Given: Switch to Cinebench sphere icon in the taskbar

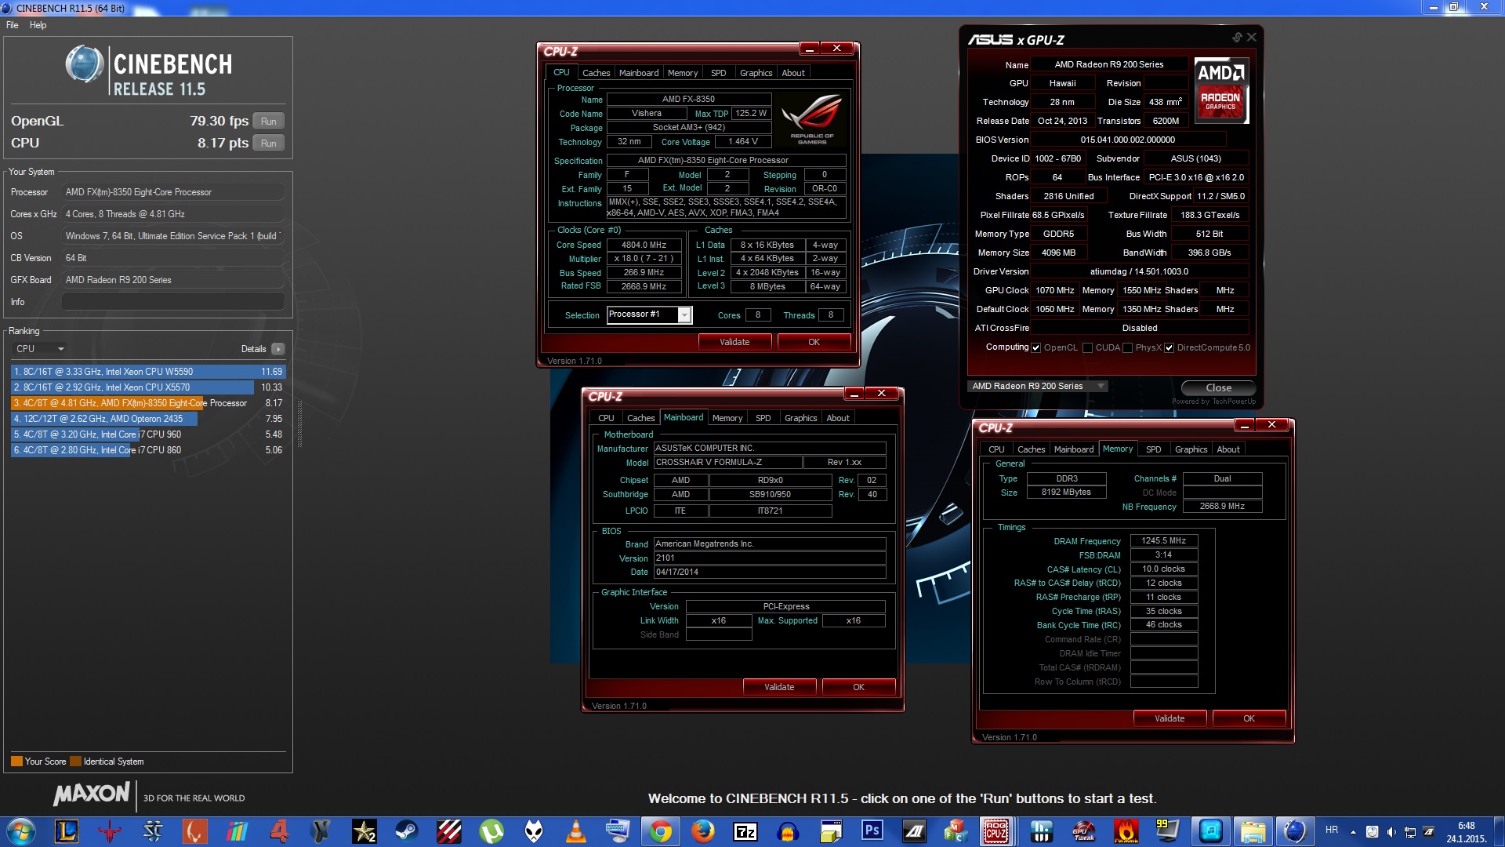Looking at the screenshot, I should [x=1295, y=831].
